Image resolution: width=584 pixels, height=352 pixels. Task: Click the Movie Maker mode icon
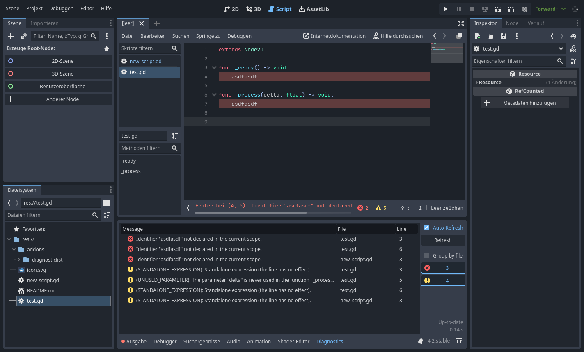click(524, 9)
